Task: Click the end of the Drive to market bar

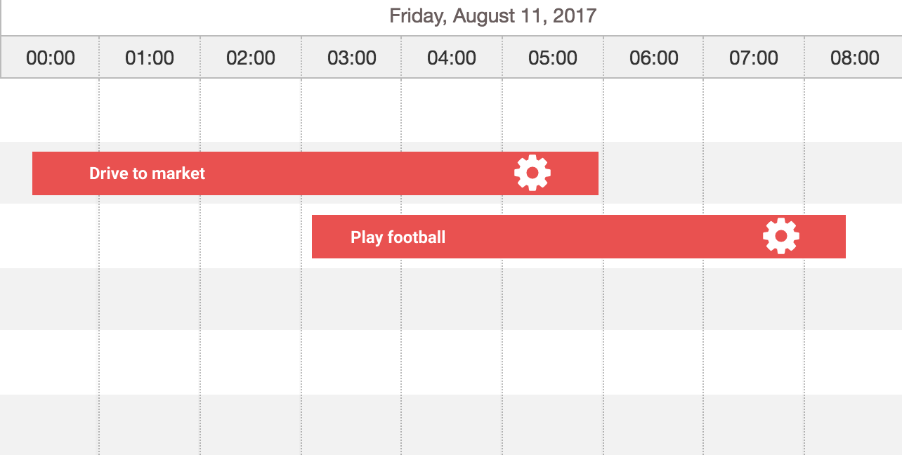Action: (594, 173)
